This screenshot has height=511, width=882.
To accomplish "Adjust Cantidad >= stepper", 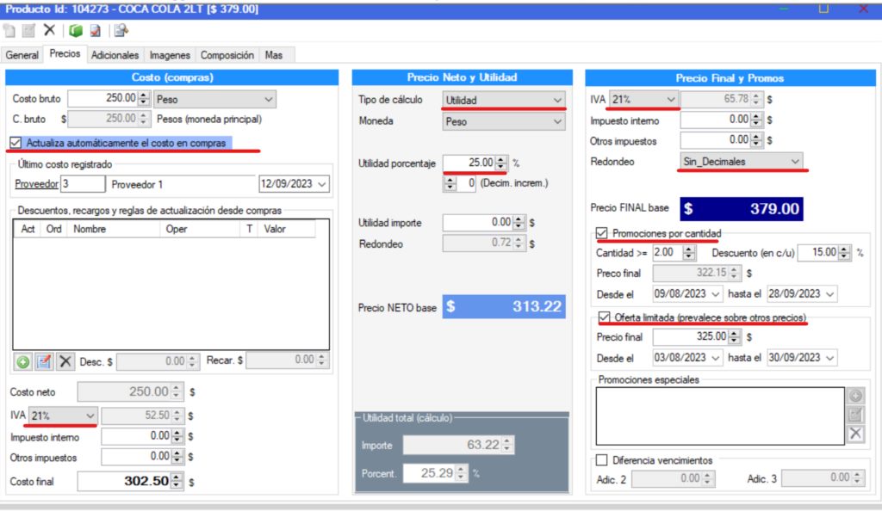I will (689, 253).
